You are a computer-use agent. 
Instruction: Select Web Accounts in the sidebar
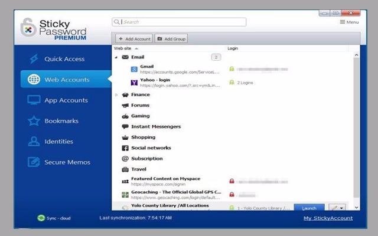pyautogui.click(x=66, y=79)
